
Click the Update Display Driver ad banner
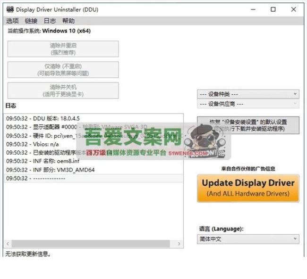coord(248,188)
